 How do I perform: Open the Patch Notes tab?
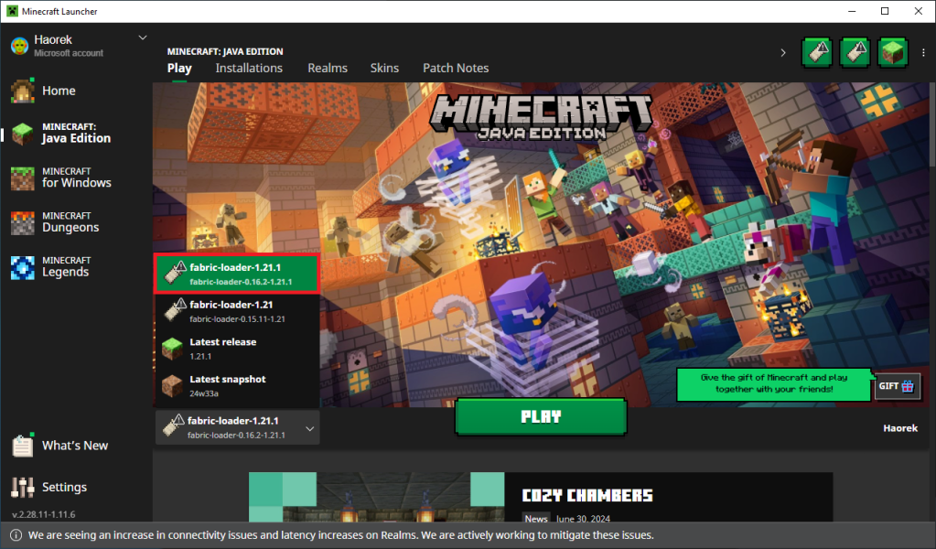(455, 68)
